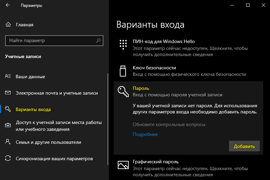Click the picture password image icon
The width and height of the screenshot is (270, 180).
pos(123,165)
